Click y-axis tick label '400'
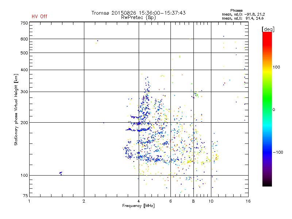Screen dimensions: 292x219 (x=24, y=70)
